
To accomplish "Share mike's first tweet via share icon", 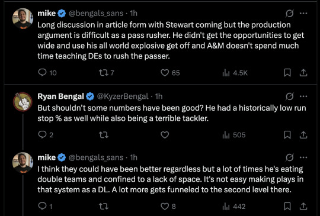I will coord(303,73).
